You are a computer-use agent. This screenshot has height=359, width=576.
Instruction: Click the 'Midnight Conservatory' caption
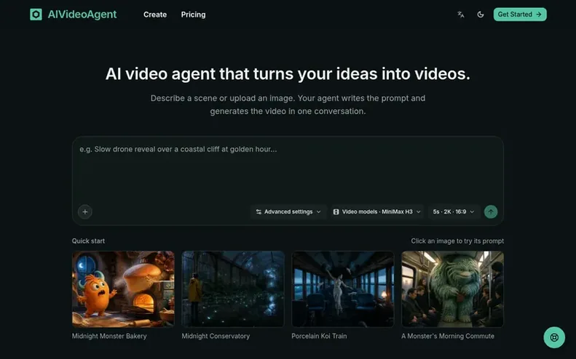tap(216, 336)
